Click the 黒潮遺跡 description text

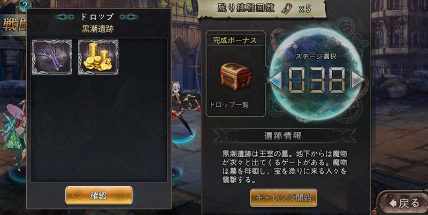[285, 167]
